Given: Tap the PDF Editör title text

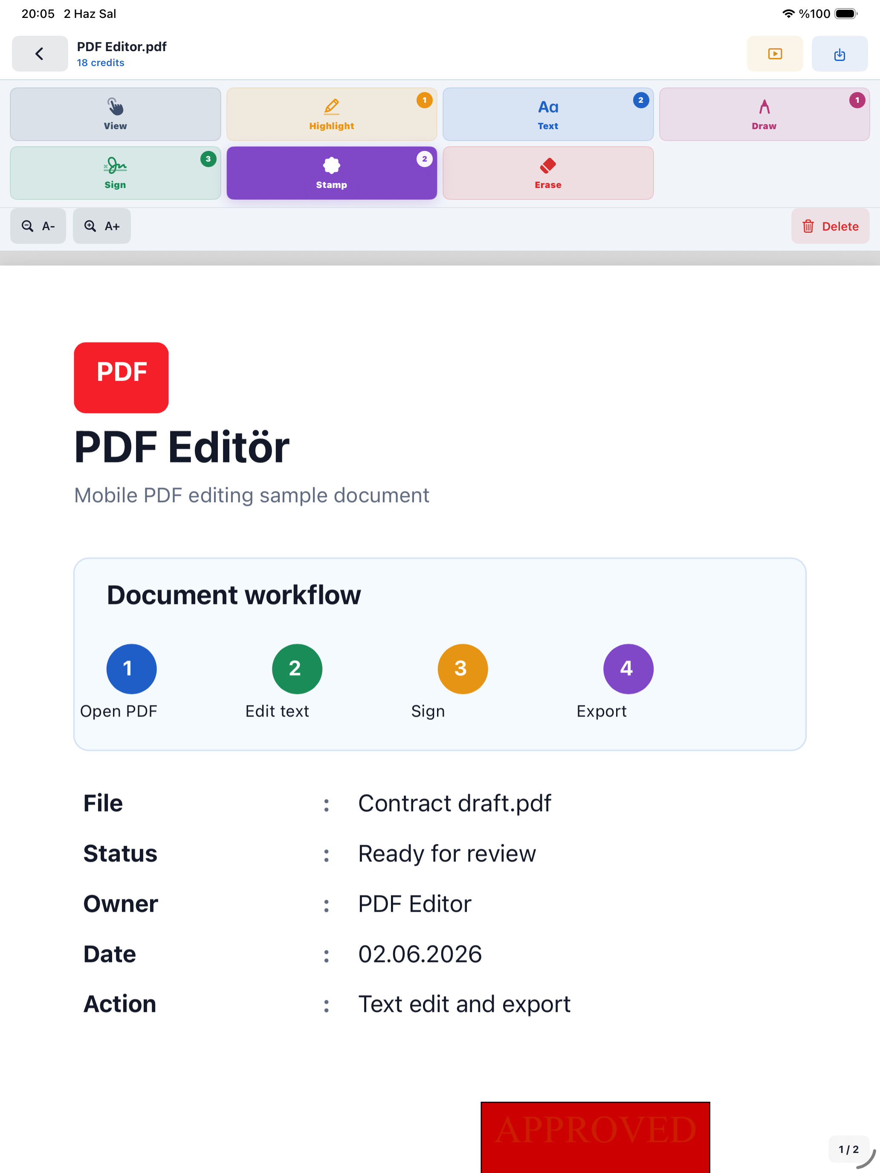Looking at the screenshot, I should (x=181, y=447).
